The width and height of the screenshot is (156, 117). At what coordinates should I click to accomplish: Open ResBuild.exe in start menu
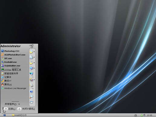coord(9,62)
